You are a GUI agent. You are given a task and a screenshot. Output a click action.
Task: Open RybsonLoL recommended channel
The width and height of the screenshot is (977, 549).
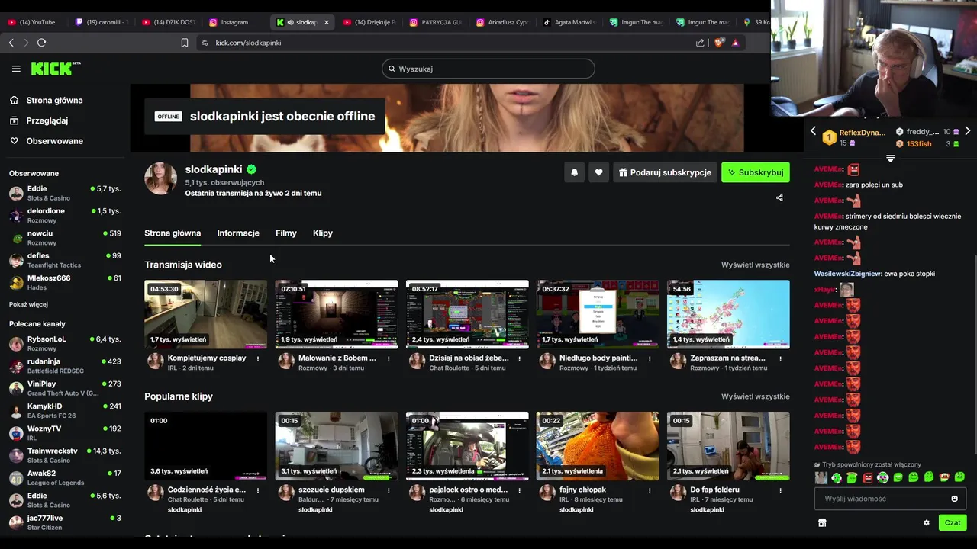pyautogui.click(x=64, y=344)
